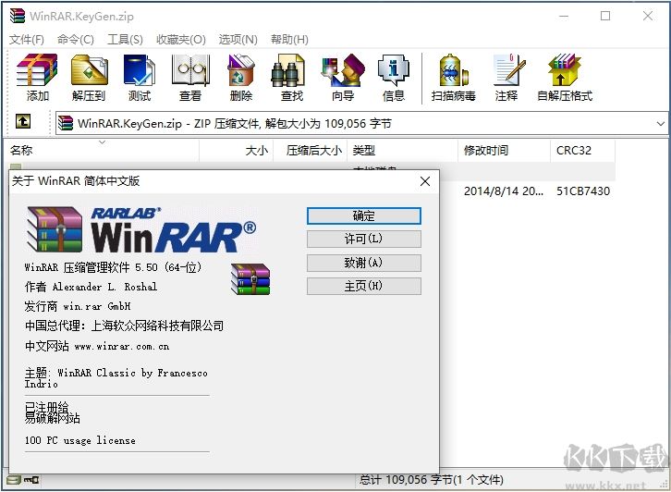Launch the Wizard (向导) tool
Viewport: 671px width, 492px height.
343,78
